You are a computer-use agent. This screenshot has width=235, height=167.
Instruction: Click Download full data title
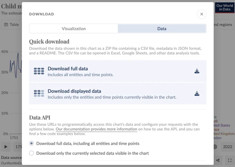[x=68, y=69]
